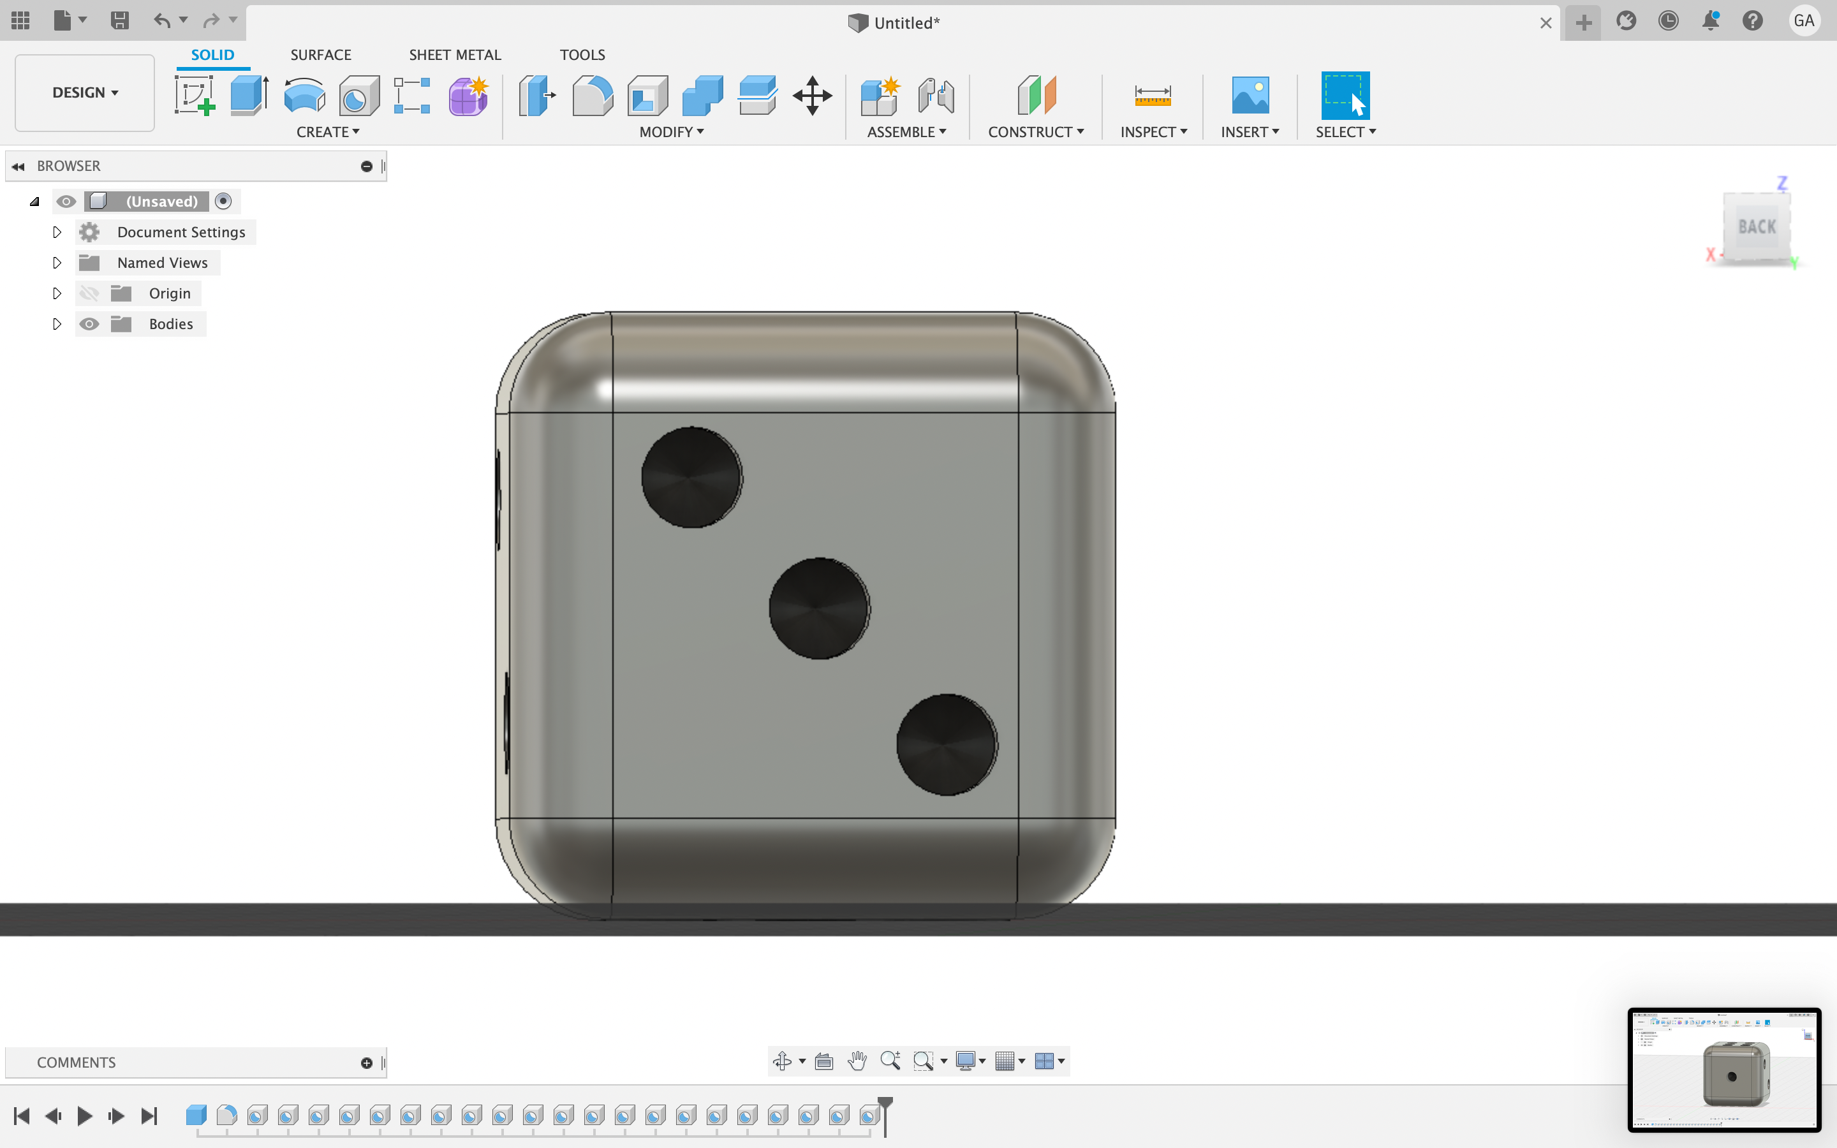1837x1148 pixels.
Task: Expand the Named Views folder
Action: pos(56,262)
